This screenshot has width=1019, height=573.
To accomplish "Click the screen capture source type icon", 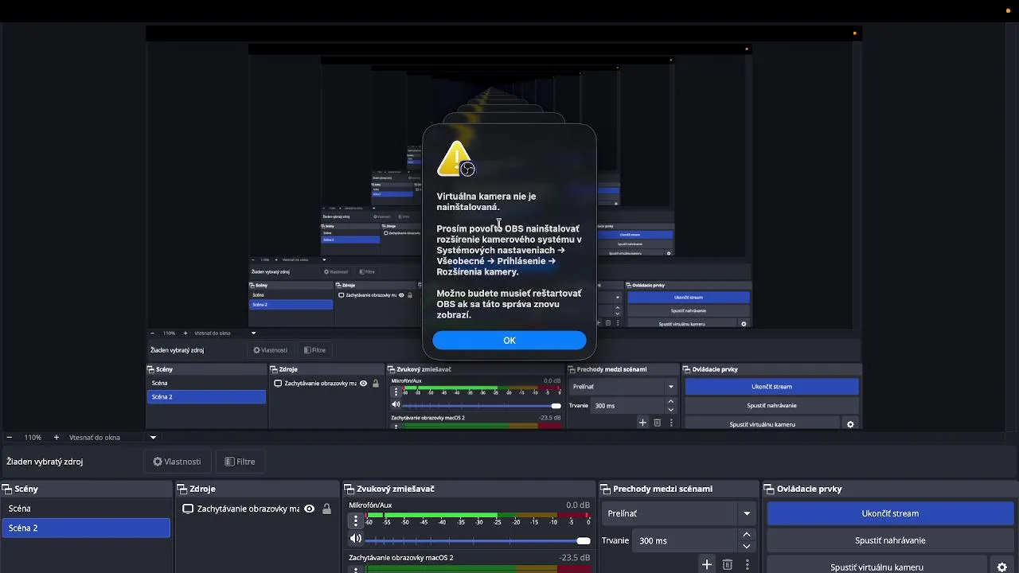I will click(188, 509).
